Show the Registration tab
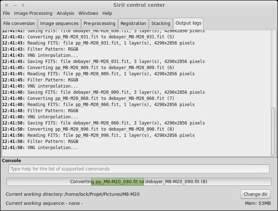Image resolution: width=278 pixels, height=211 pixels. tap(133, 24)
